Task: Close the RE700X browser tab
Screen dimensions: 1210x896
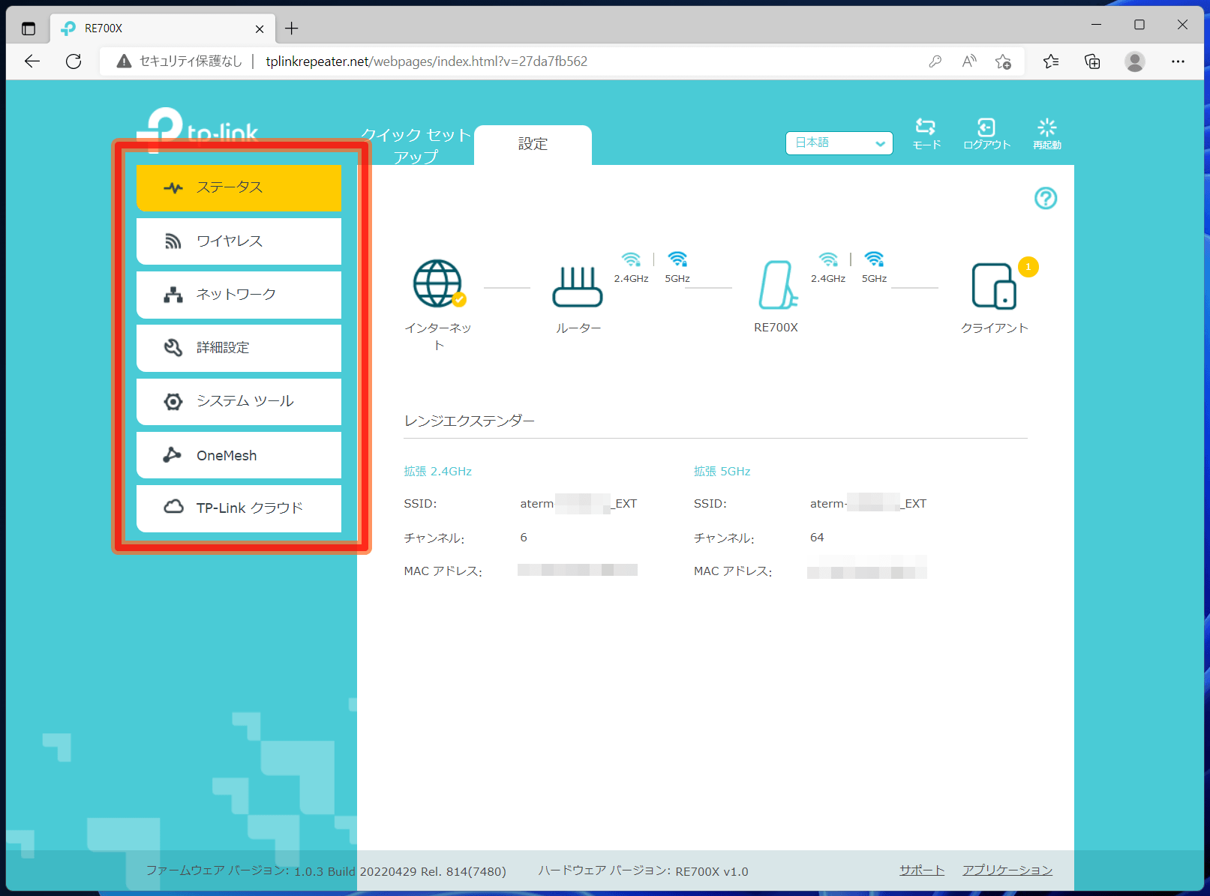Action: click(260, 28)
